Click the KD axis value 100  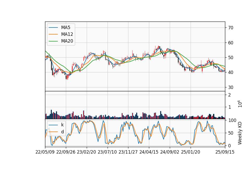pyautogui.click(x=232, y=120)
